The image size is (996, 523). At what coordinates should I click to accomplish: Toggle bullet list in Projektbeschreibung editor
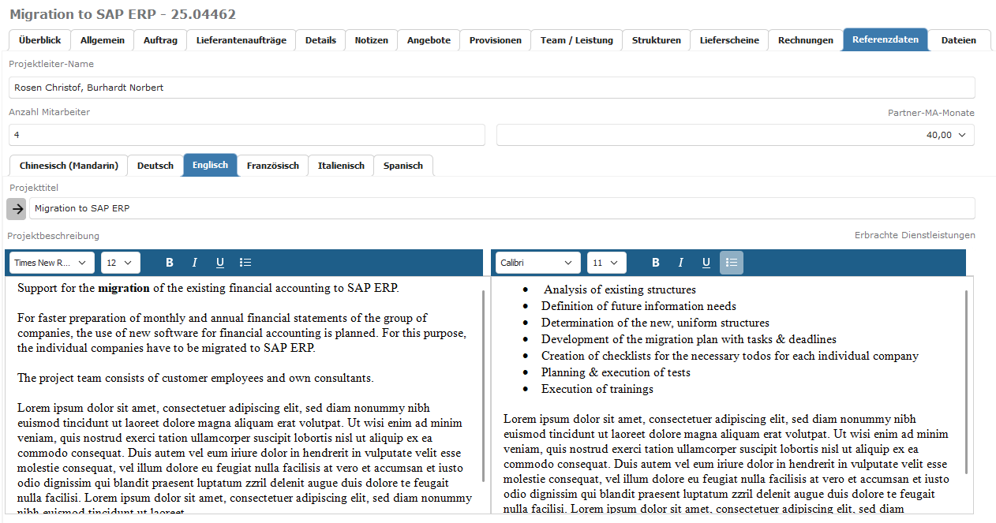[245, 263]
